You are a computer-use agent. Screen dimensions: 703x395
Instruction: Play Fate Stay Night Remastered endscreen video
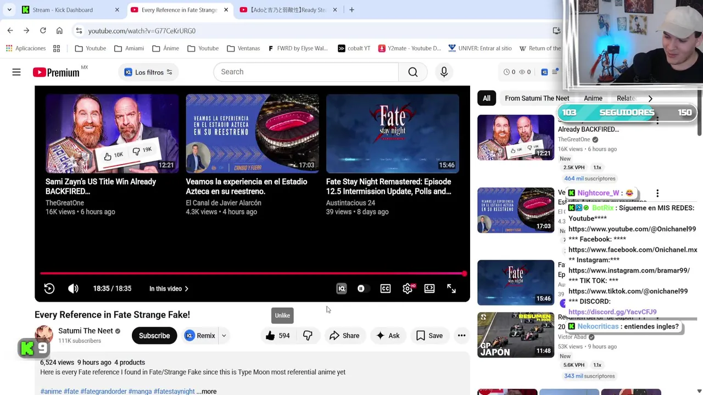click(393, 134)
